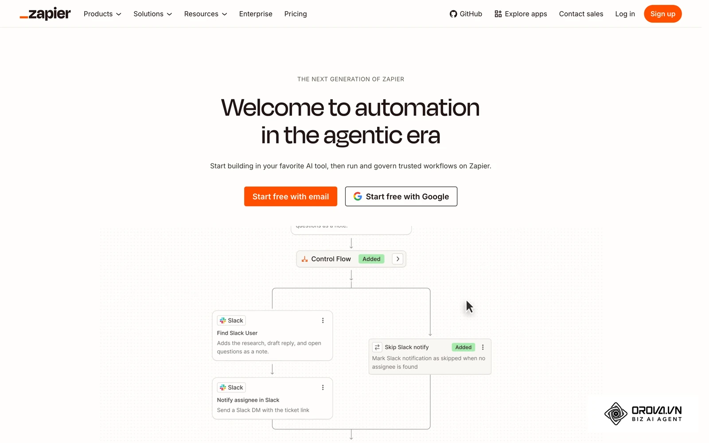Open options menu for Find Slack User card
709x443 pixels.
[323, 321]
